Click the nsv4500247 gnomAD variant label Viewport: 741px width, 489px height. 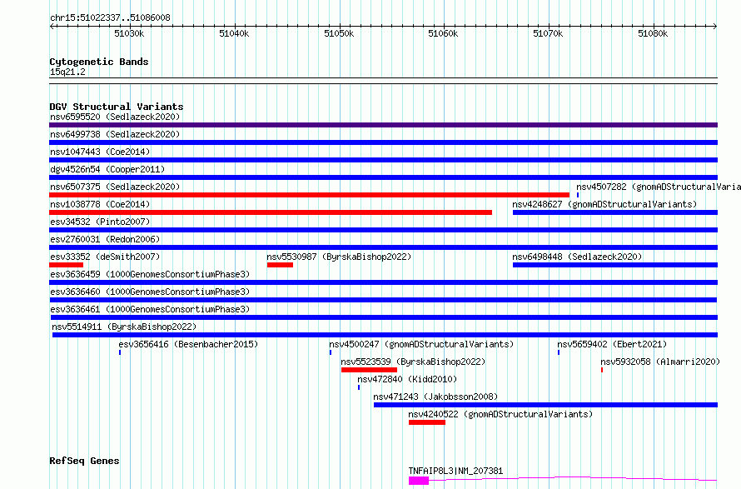pos(421,344)
